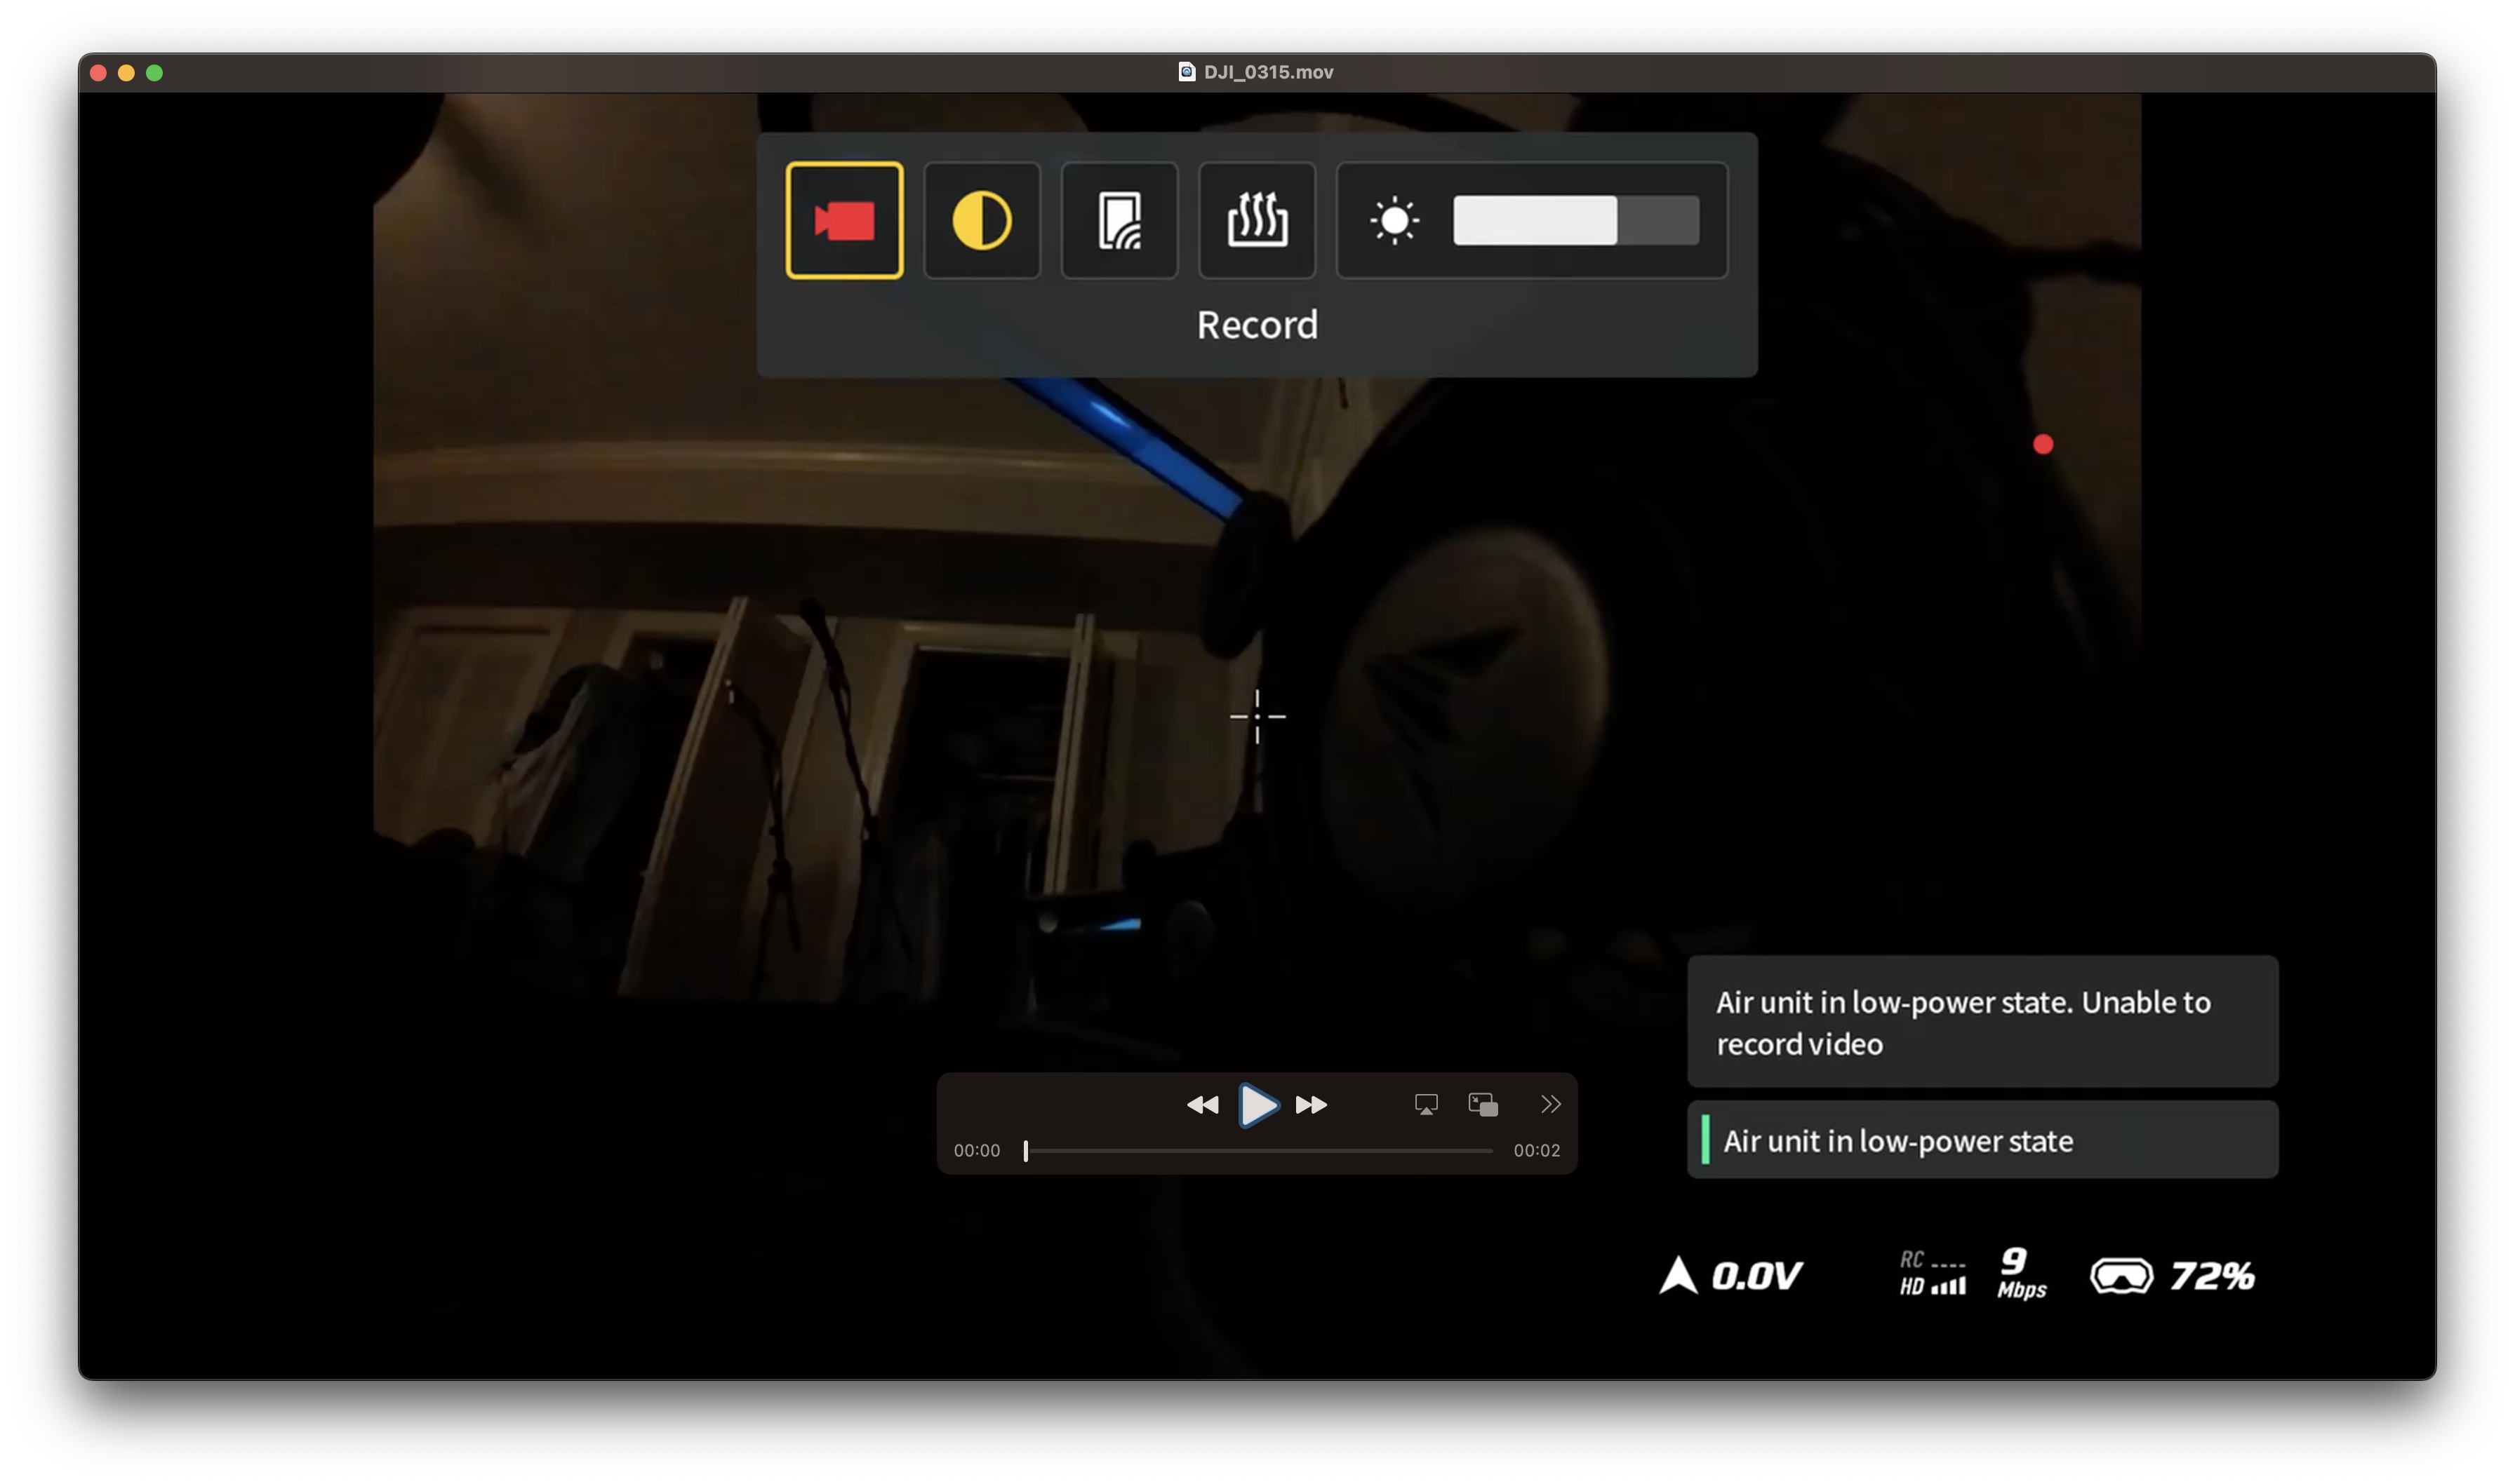Dismiss the low-power state notification banner
The height and width of the screenshot is (1484, 2515).
(x=1982, y=1021)
